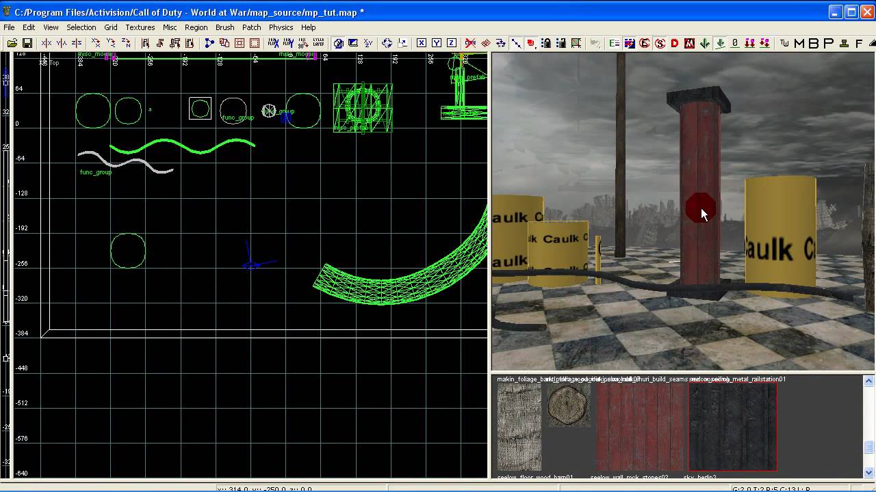The width and height of the screenshot is (876, 492).
Task: Switch 2D view to Y axis
Action: click(437, 43)
